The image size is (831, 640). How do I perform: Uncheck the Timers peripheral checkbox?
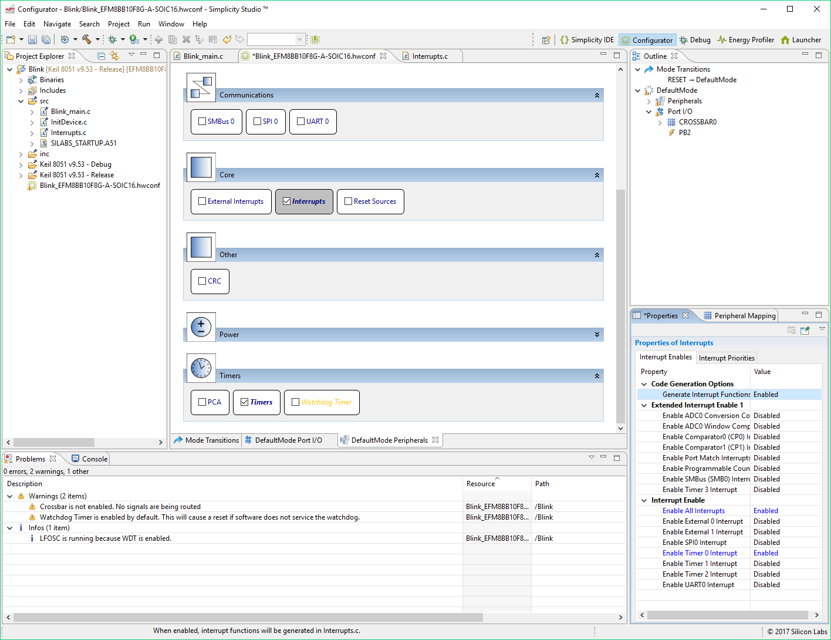coord(245,402)
